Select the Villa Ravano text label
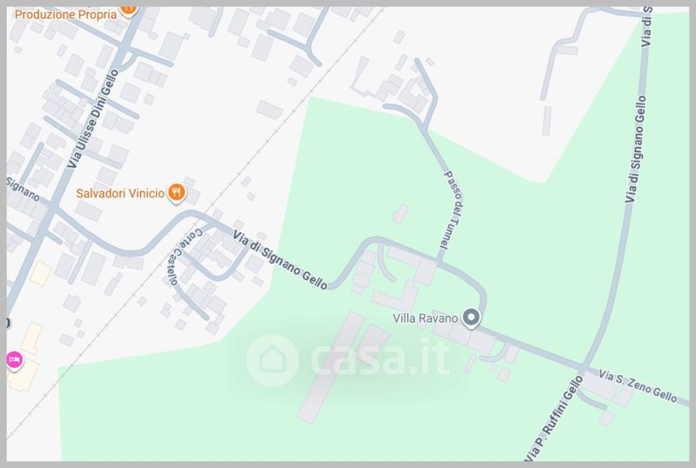The height and width of the screenshot is (468, 696). (x=425, y=318)
